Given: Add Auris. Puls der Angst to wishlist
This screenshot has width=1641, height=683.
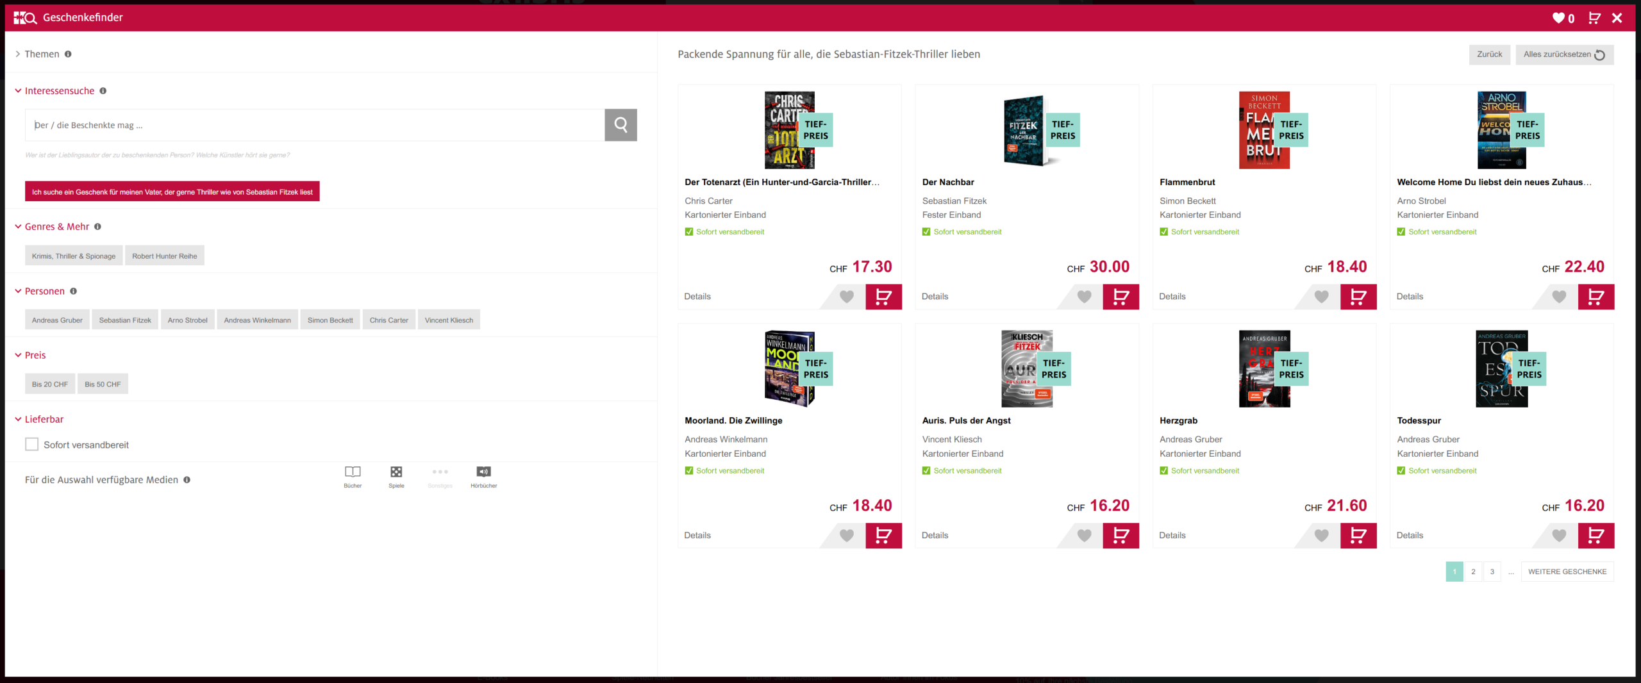Looking at the screenshot, I should [1084, 536].
